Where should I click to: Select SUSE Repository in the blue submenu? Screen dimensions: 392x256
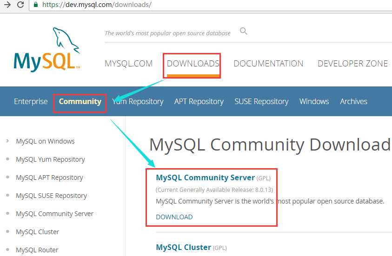coord(261,101)
